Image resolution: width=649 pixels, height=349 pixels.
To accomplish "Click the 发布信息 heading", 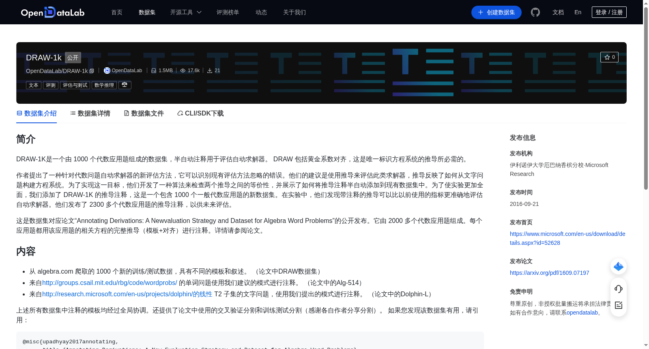I will [523, 138].
